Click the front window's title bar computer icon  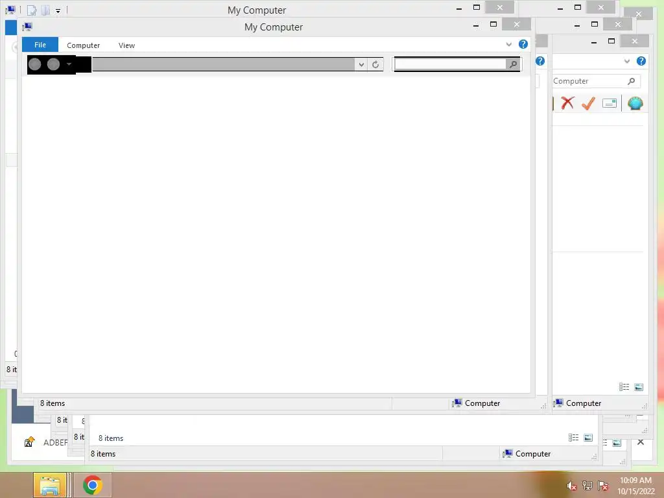[x=27, y=27]
